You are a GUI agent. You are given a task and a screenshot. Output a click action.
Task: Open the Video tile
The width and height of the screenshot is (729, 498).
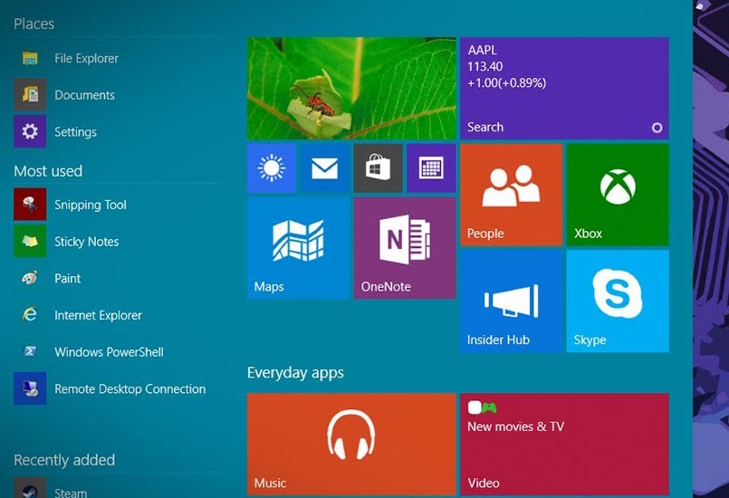pos(564,444)
